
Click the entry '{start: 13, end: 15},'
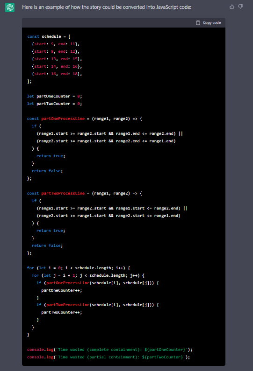(57, 59)
